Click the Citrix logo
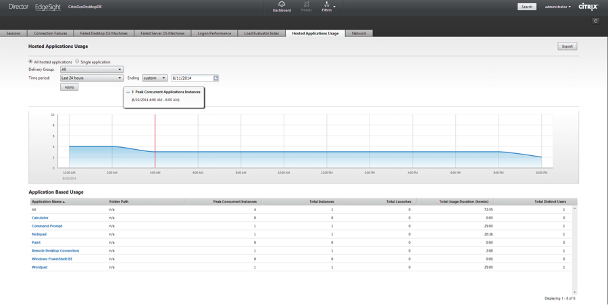Image resolution: width=608 pixels, height=305 pixels. (588, 7)
